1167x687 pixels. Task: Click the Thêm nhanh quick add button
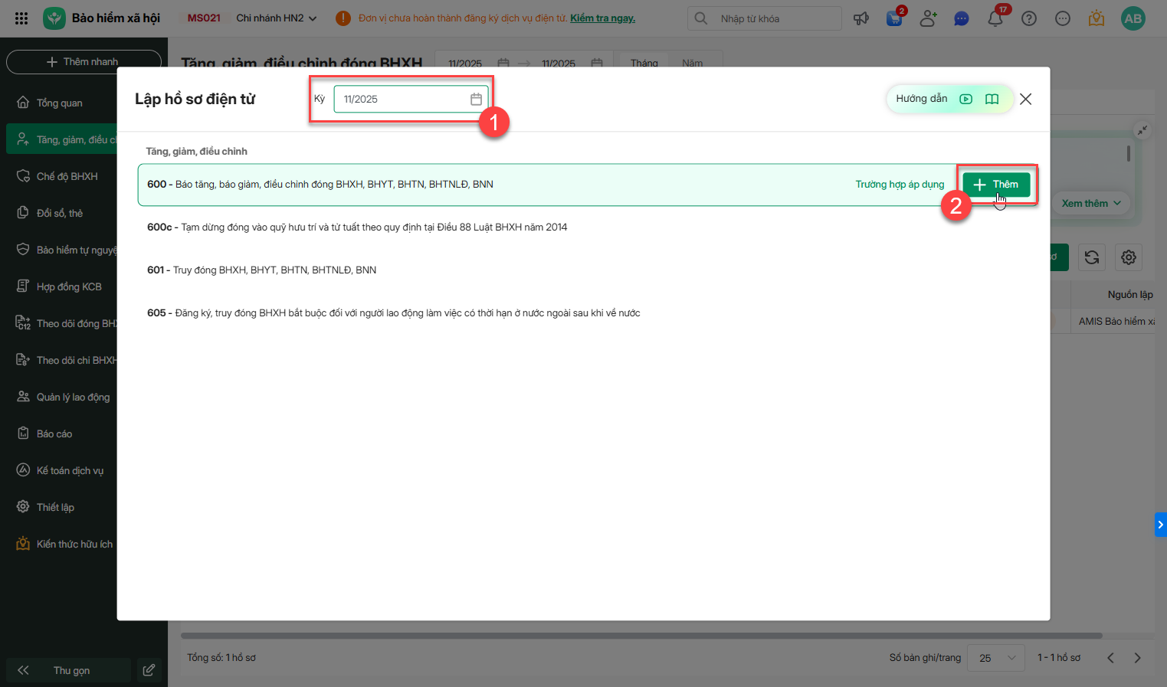click(84, 62)
